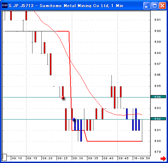Click the 09:30 time axis label
Screen dimensions: 168x163
78,158
